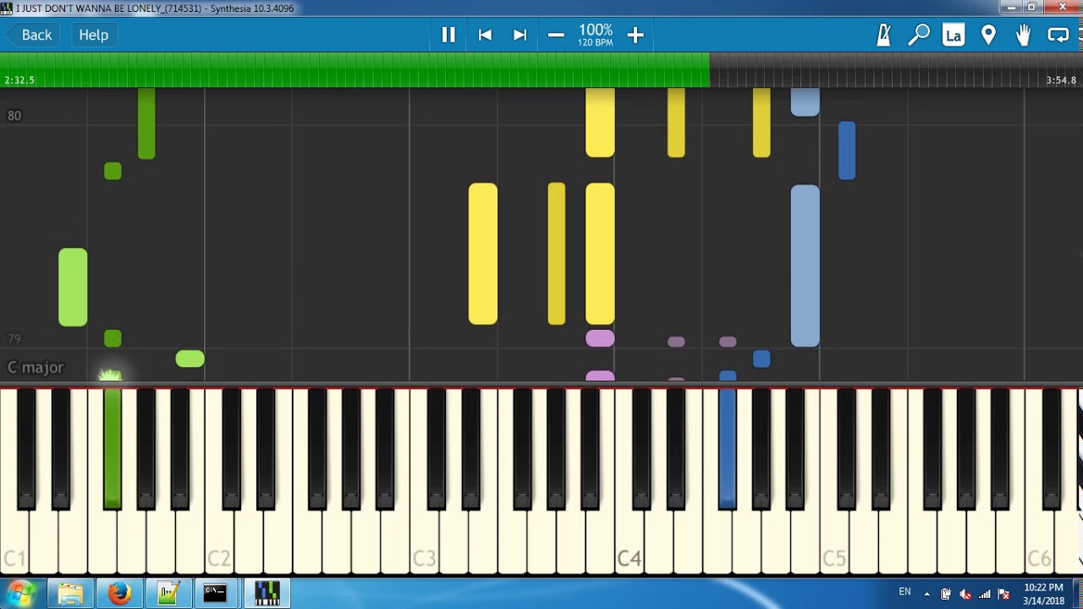Open the volume icon in system tray
1083x609 pixels.
click(x=965, y=594)
